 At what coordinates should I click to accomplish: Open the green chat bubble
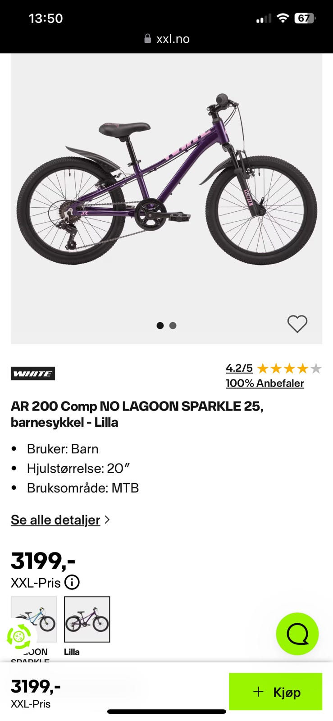(297, 634)
